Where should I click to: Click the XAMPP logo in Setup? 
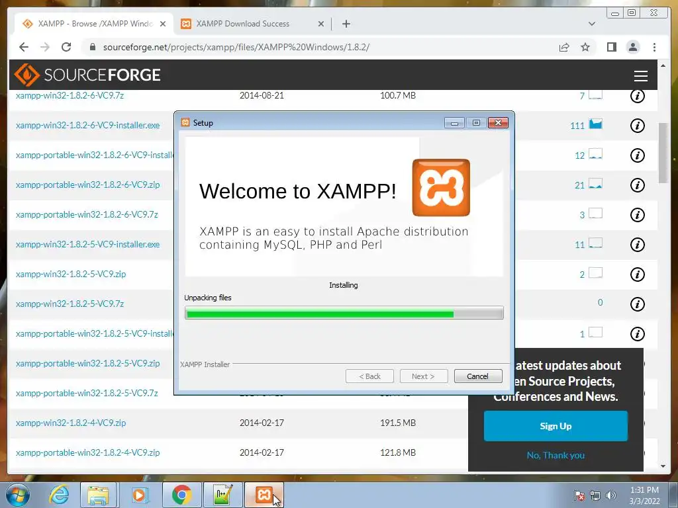[x=441, y=187]
